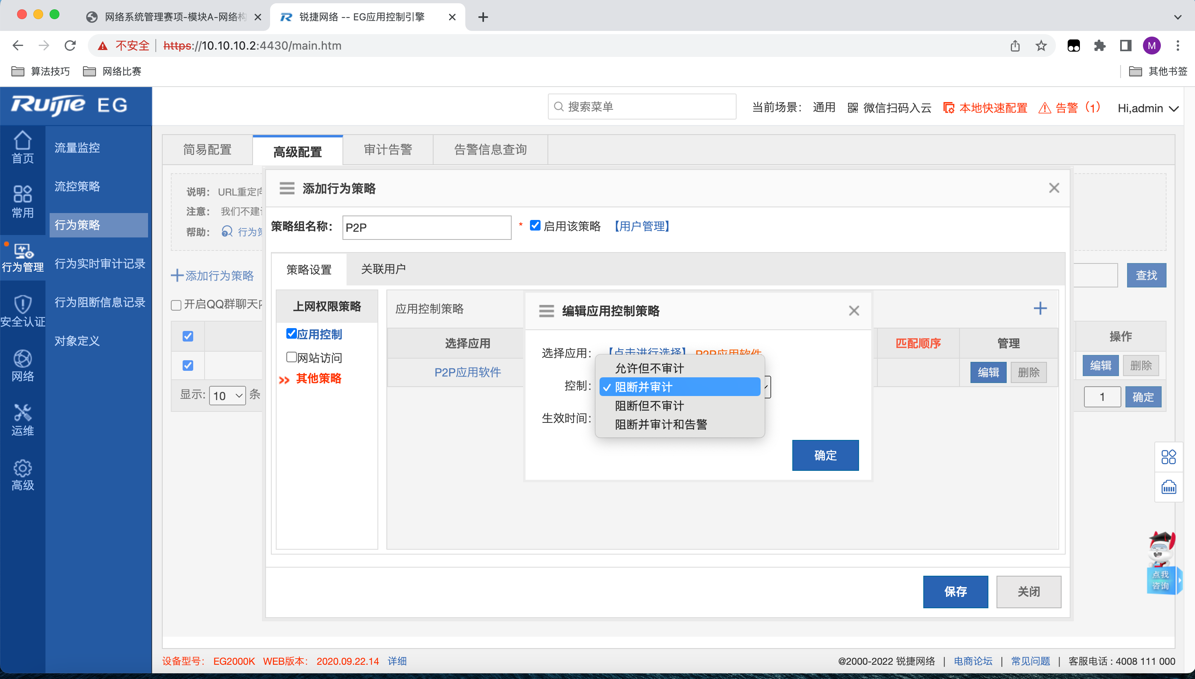The image size is (1195, 679).
Task: Click the 策略组名称 input field
Action: tap(427, 228)
